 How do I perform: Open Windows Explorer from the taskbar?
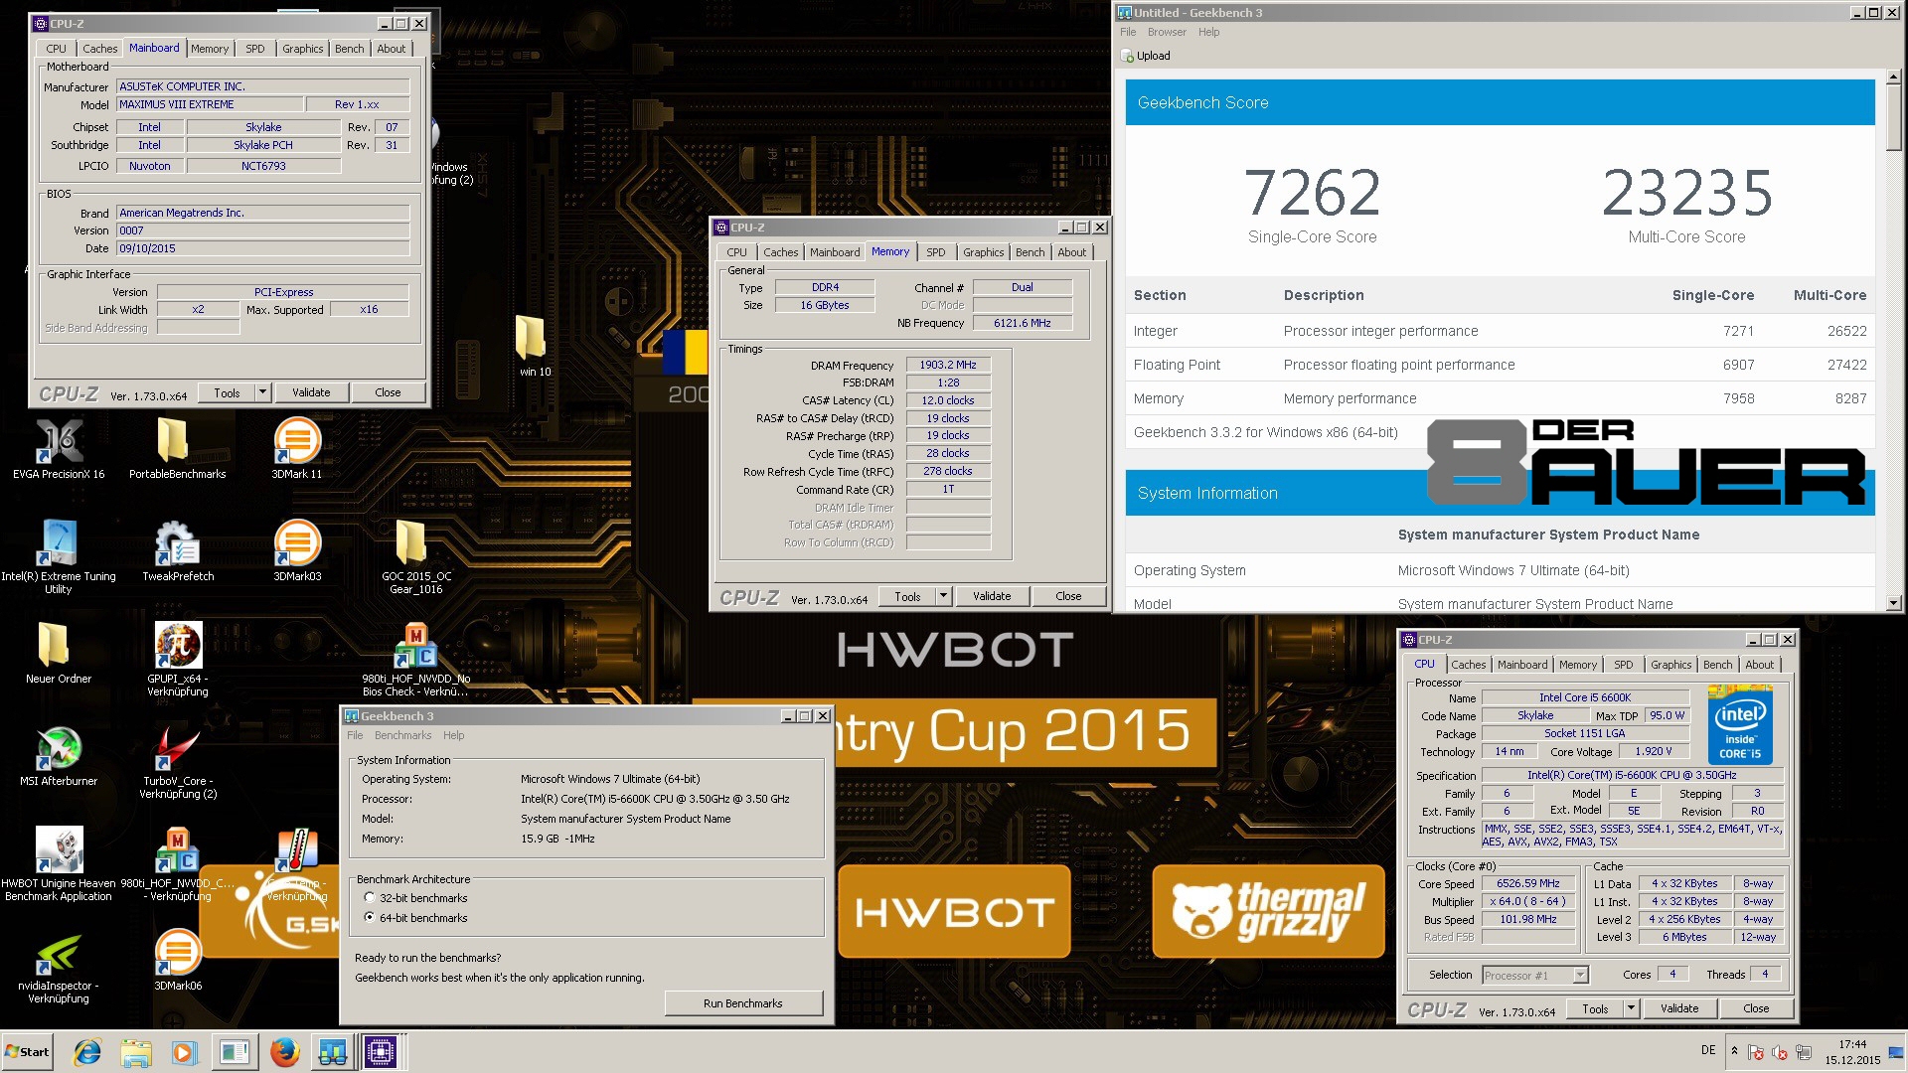(136, 1051)
